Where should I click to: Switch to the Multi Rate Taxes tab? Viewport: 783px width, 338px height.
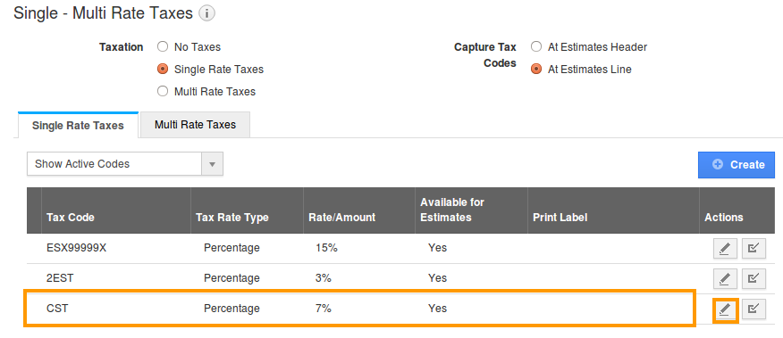[x=195, y=125]
